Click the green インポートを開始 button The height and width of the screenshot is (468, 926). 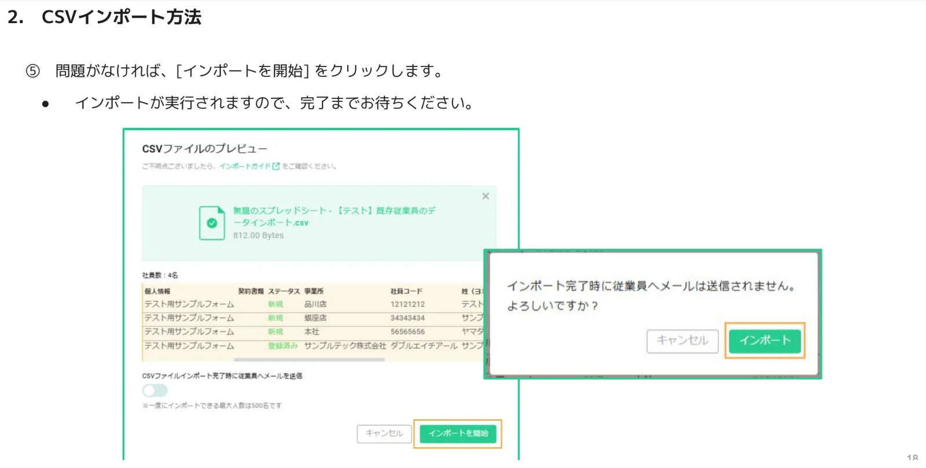[458, 433]
